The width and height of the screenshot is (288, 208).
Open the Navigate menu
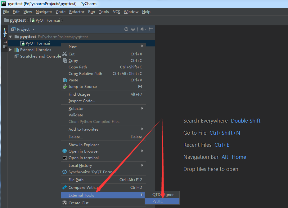pos(43,12)
